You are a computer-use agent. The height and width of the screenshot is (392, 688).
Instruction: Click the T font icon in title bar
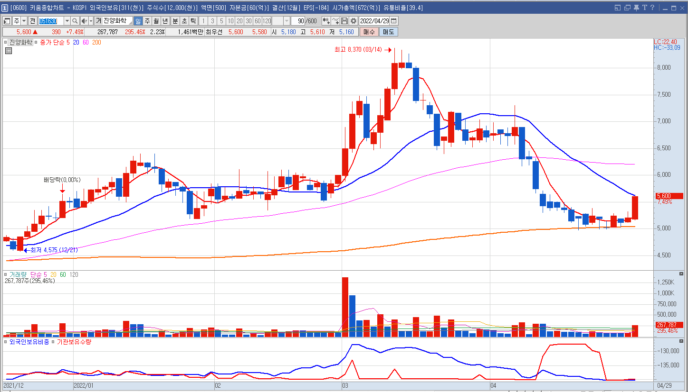click(645, 8)
